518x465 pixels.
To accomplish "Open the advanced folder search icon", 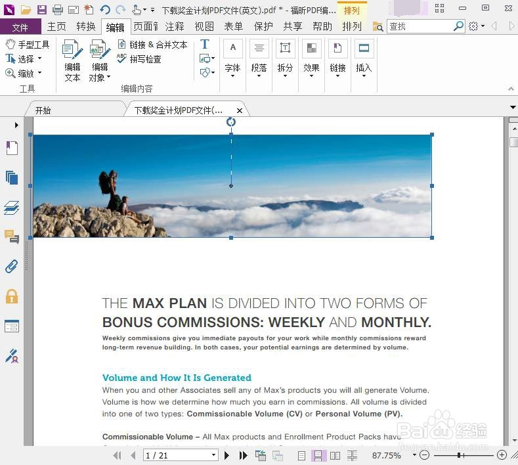I will 378,26.
